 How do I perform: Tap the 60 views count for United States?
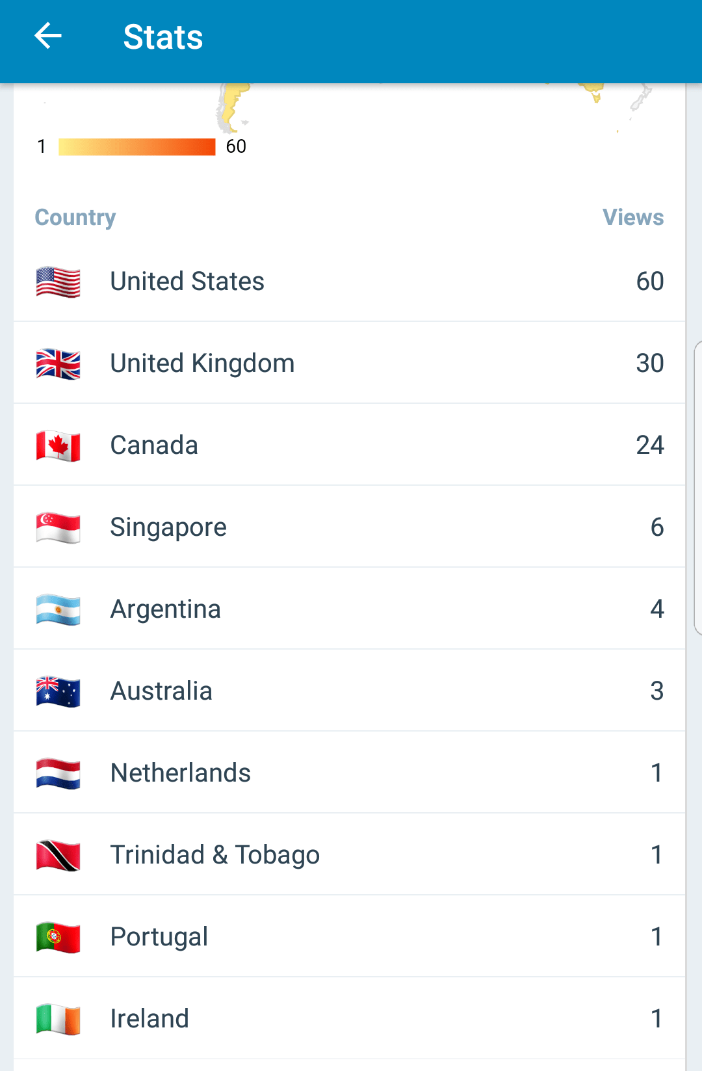click(x=649, y=282)
